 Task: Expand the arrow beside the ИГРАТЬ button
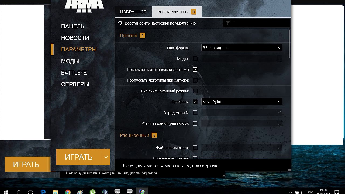106,157
